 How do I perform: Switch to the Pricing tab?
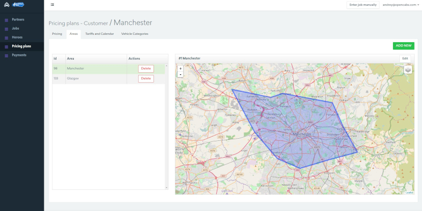coord(57,34)
